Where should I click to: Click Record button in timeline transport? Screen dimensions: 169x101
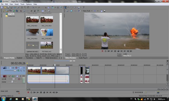click(28, 92)
